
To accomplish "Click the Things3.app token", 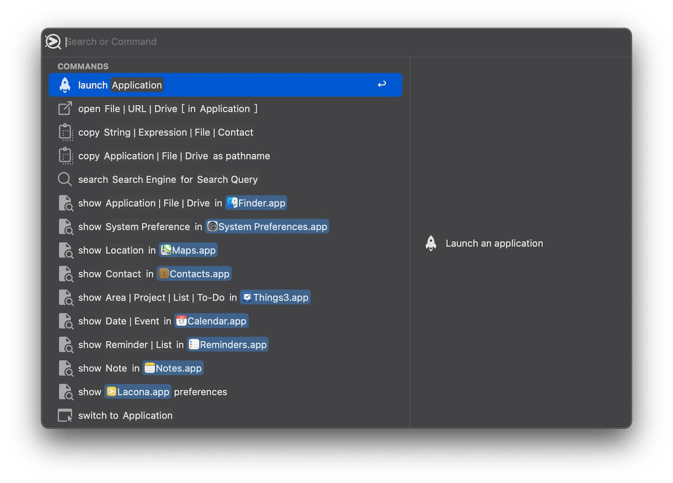I will [275, 298].
